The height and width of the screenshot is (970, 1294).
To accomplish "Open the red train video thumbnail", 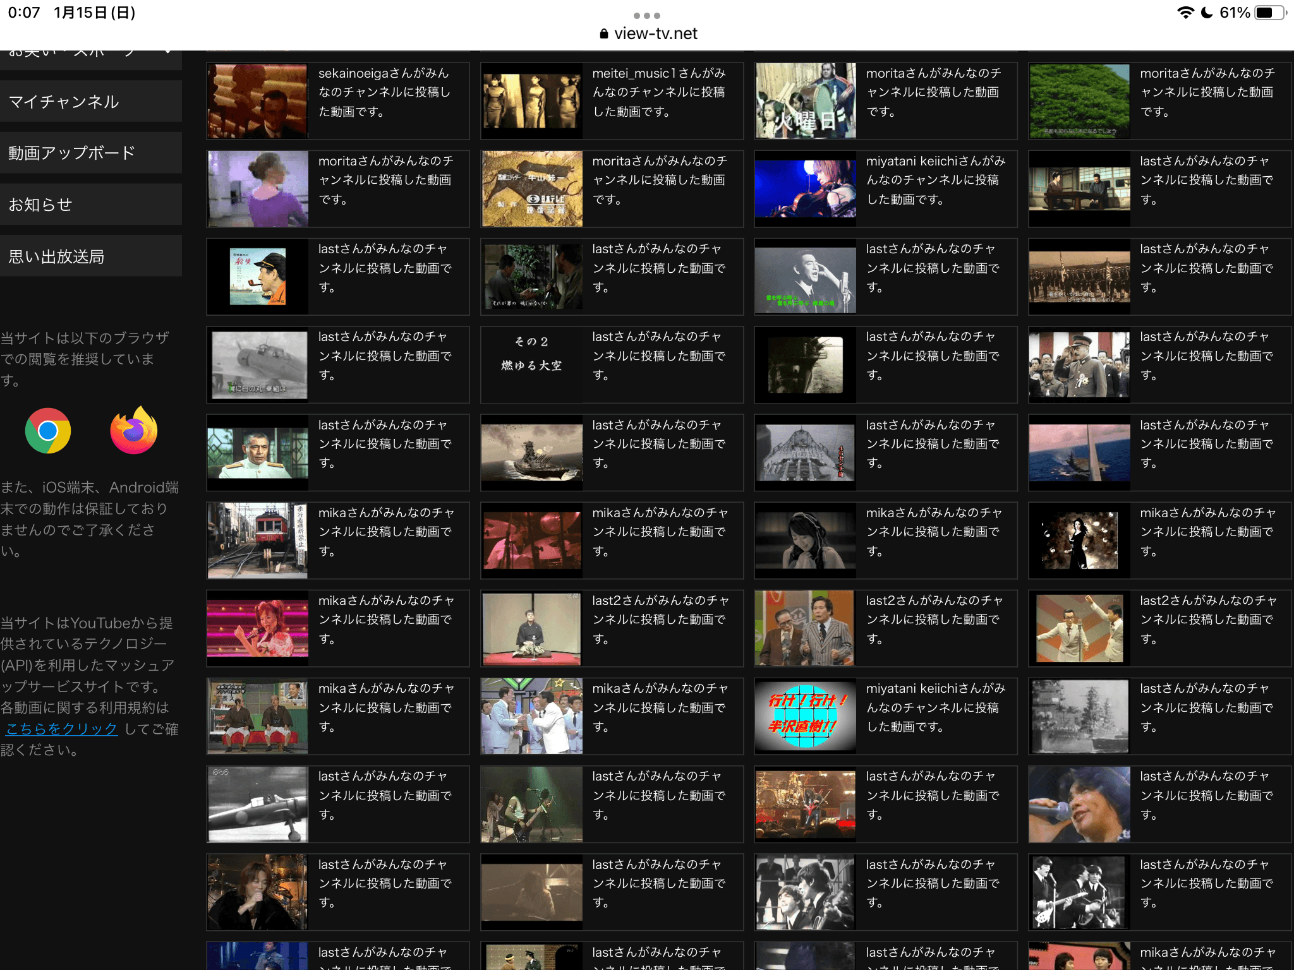I will (258, 541).
